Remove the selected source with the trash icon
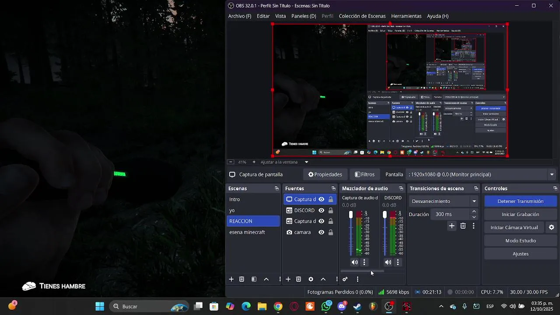 [x=298, y=279]
